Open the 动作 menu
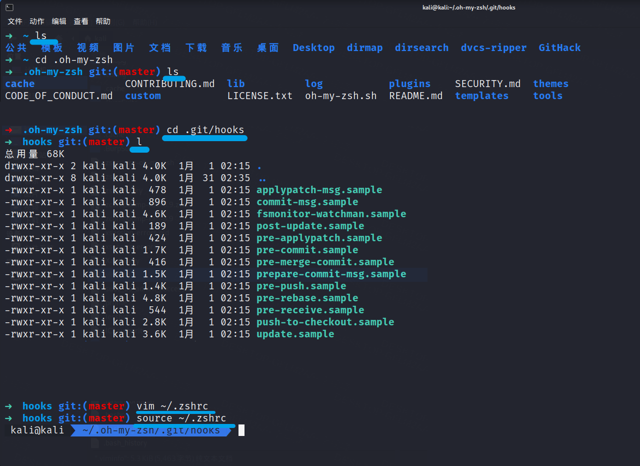Image resolution: width=640 pixels, height=466 pixels. [37, 21]
